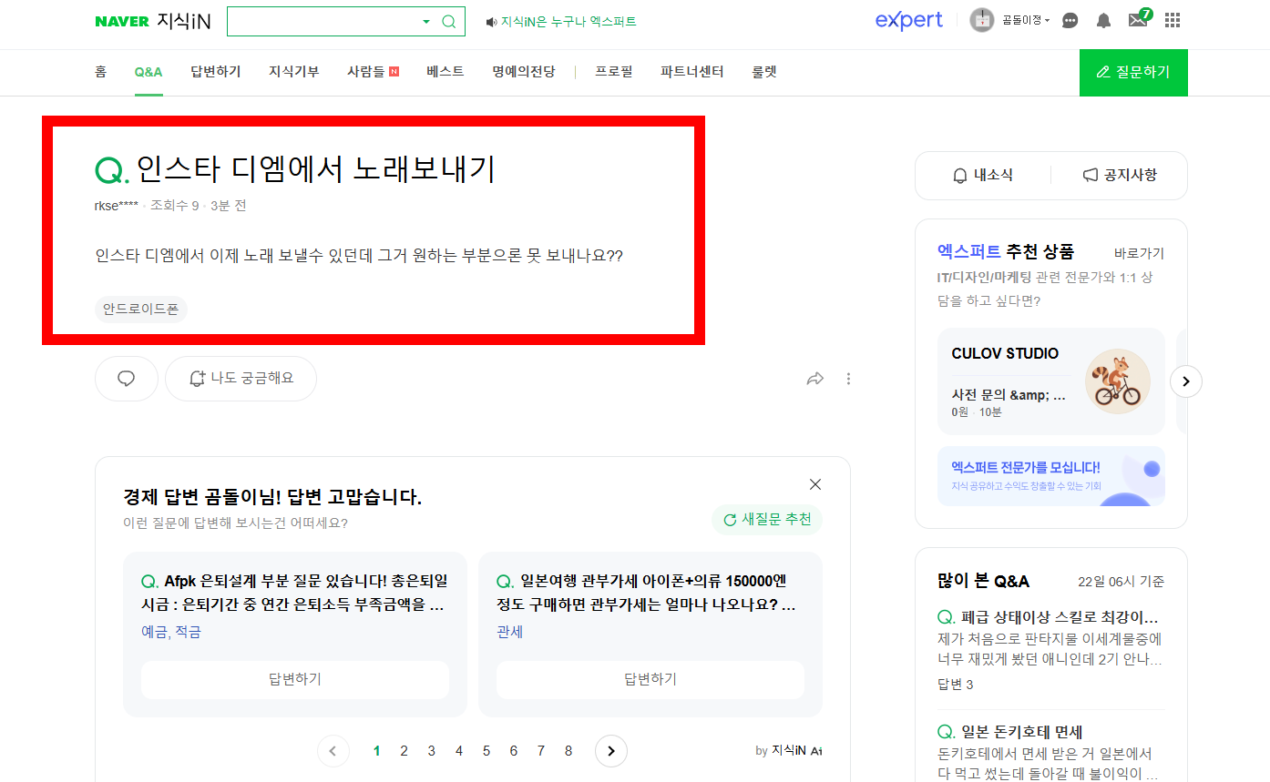1270x782 pixels.
Task: Open the 답변하기 tab in navigation
Action: pos(216,72)
